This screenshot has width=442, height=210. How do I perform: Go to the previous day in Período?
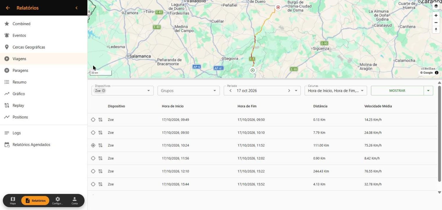click(230, 91)
